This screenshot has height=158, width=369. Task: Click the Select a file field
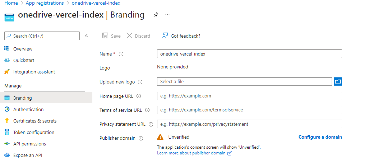tap(245, 81)
